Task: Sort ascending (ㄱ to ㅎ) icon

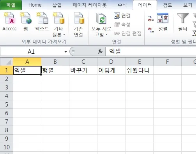Action: point(151,18)
